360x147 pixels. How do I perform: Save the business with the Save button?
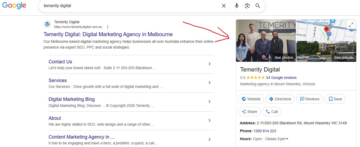pos(335,99)
